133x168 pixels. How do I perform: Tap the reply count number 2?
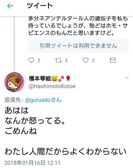pos(39,60)
